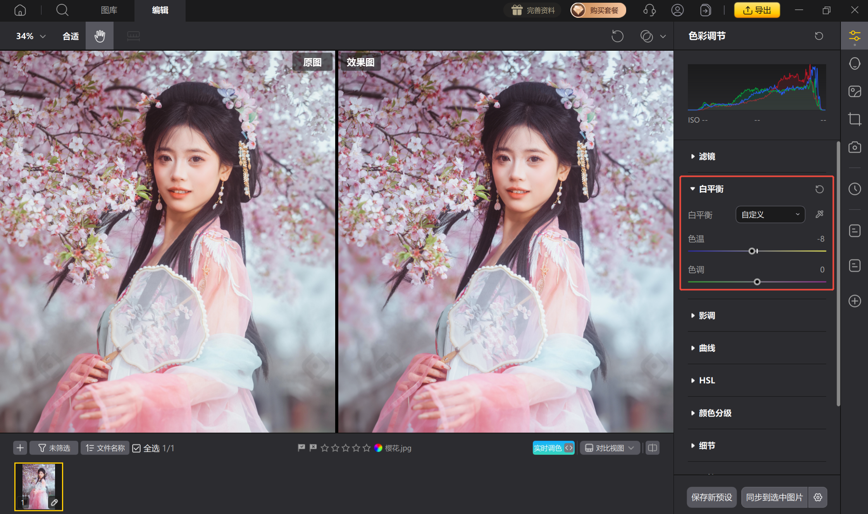Open the customer support headset icon
The width and height of the screenshot is (868, 514).
pos(649,10)
